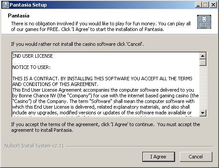
Task: Place cursor on END USER LICENSE line
Action: (33, 56)
